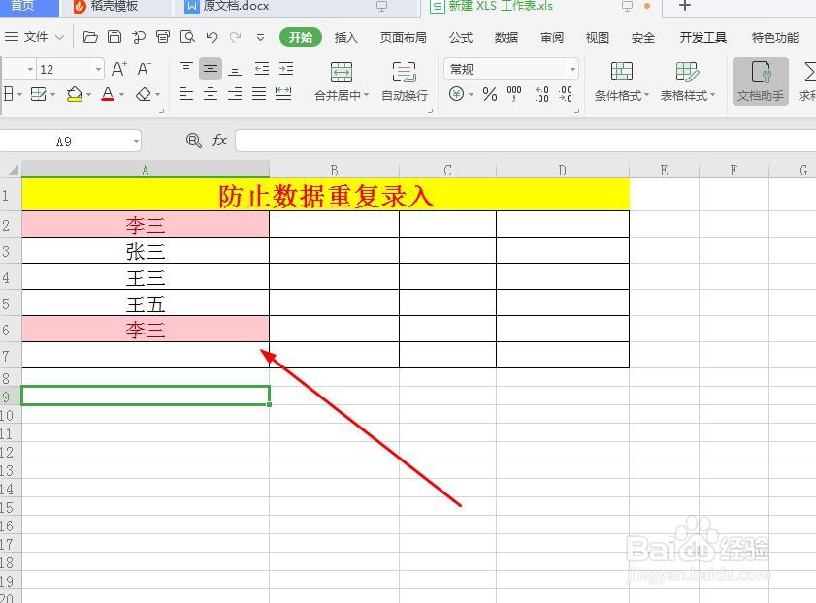The image size is (816, 603).
Task: Click the undo arrow button
Action: [212, 38]
